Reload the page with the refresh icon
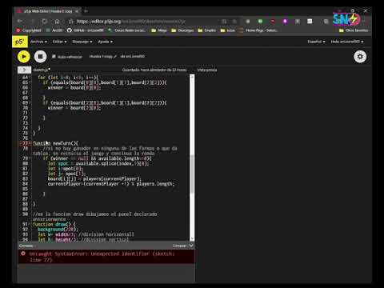The width and height of the screenshot is (384, 288). (45, 21)
